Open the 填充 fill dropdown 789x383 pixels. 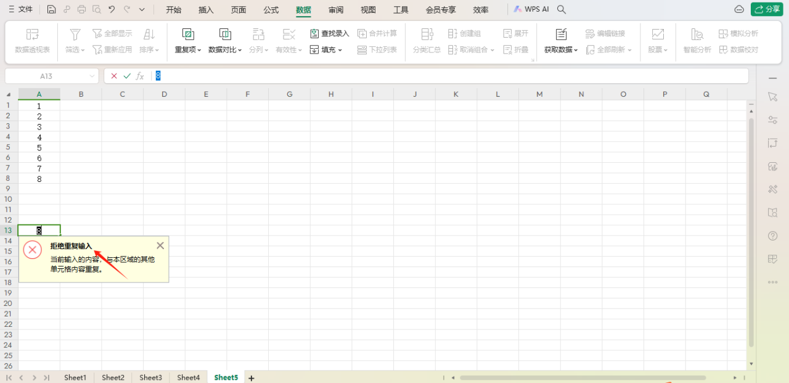pos(325,49)
